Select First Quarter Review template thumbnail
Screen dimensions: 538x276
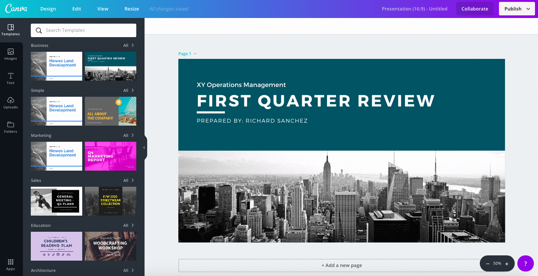[110, 66]
